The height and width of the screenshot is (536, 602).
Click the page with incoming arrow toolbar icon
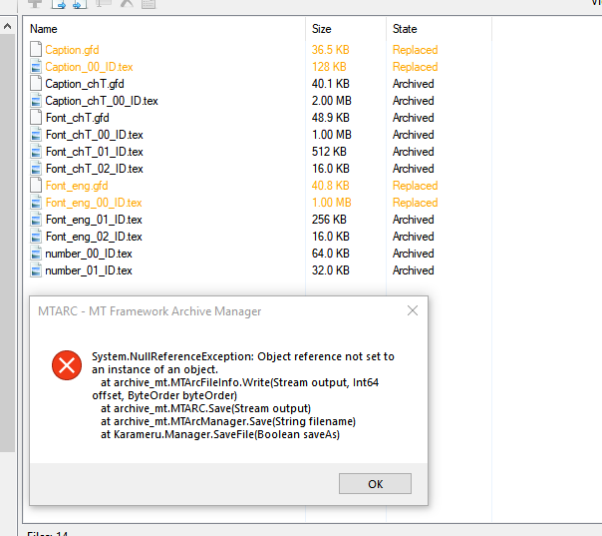[x=80, y=4]
